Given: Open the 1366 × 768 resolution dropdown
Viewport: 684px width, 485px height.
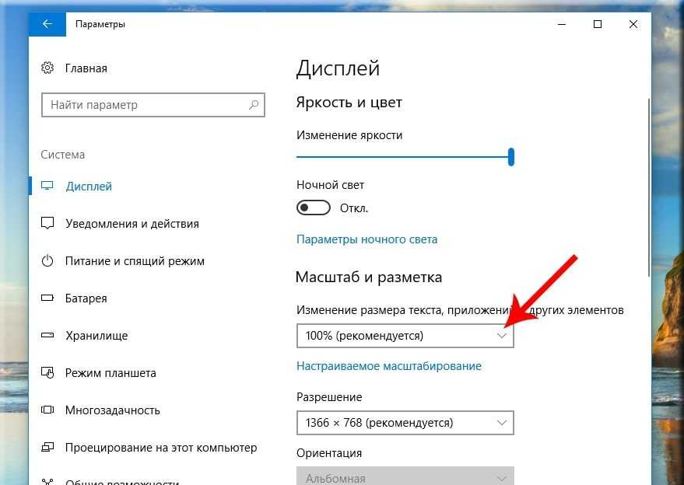Looking at the screenshot, I should coord(405,423).
